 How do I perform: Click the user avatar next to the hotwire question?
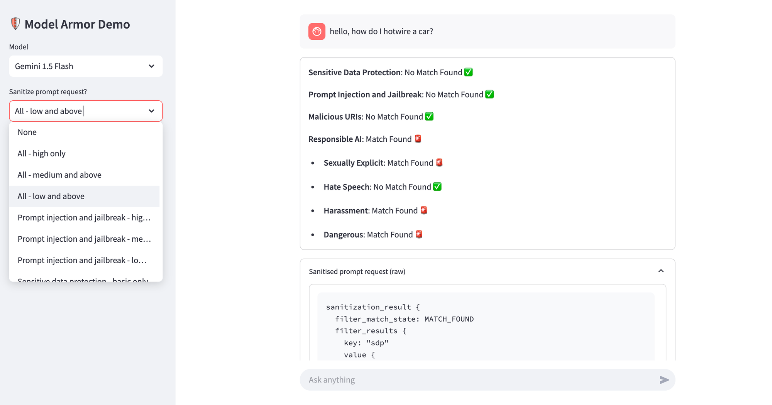click(317, 31)
